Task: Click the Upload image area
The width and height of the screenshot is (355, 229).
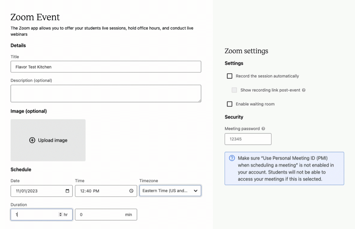Action: point(48,140)
